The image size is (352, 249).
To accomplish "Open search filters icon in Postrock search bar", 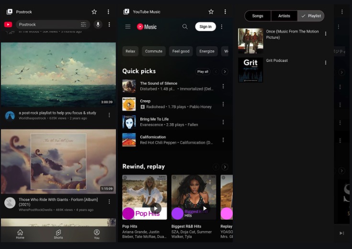I will tap(84, 24).
